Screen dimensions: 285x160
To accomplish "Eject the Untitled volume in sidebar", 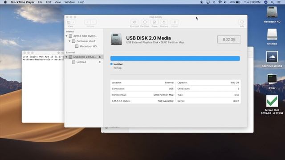I will point(100,62).
